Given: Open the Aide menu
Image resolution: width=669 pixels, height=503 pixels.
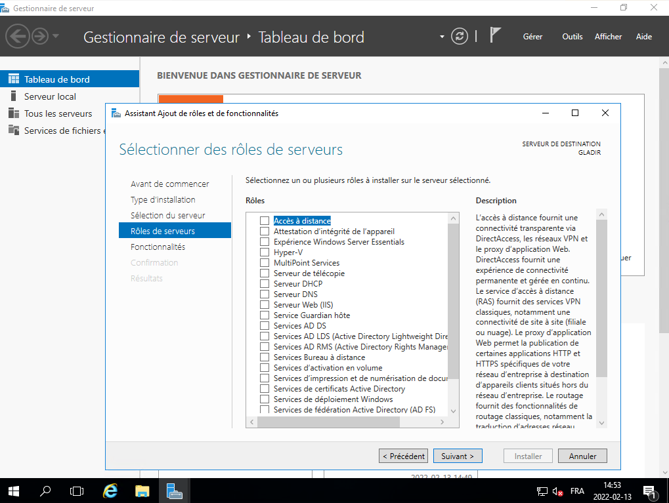Looking at the screenshot, I should 644,37.
